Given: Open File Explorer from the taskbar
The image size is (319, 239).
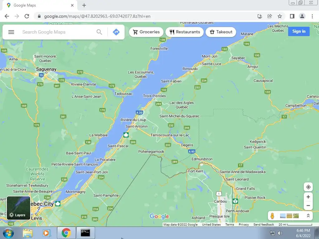Looking at the screenshot, I should [x=28, y=233].
